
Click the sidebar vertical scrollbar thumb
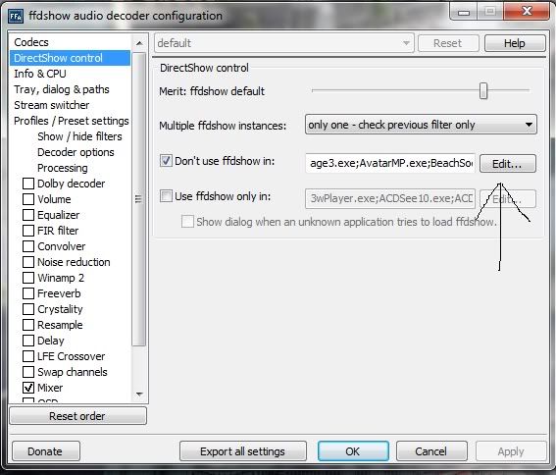pyautogui.click(x=139, y=199)
